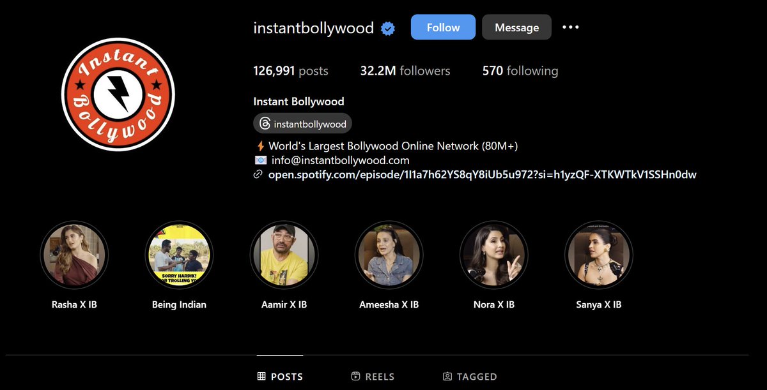767x390 pixels.
Task: Click the Message button
Action: tap(516, 27)
